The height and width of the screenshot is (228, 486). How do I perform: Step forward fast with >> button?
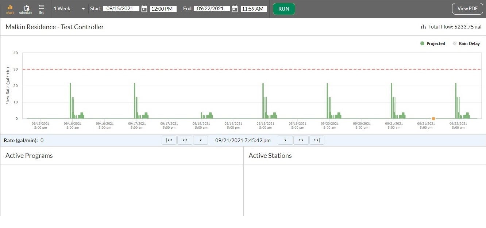[301, 140]
